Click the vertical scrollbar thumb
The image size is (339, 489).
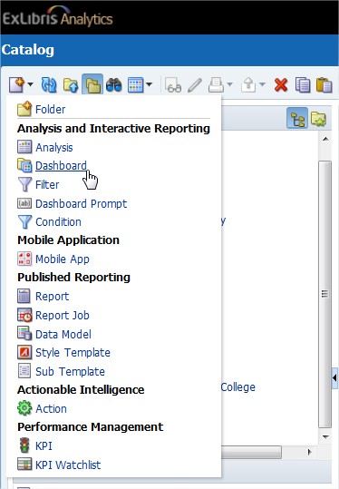pos(325,294)
